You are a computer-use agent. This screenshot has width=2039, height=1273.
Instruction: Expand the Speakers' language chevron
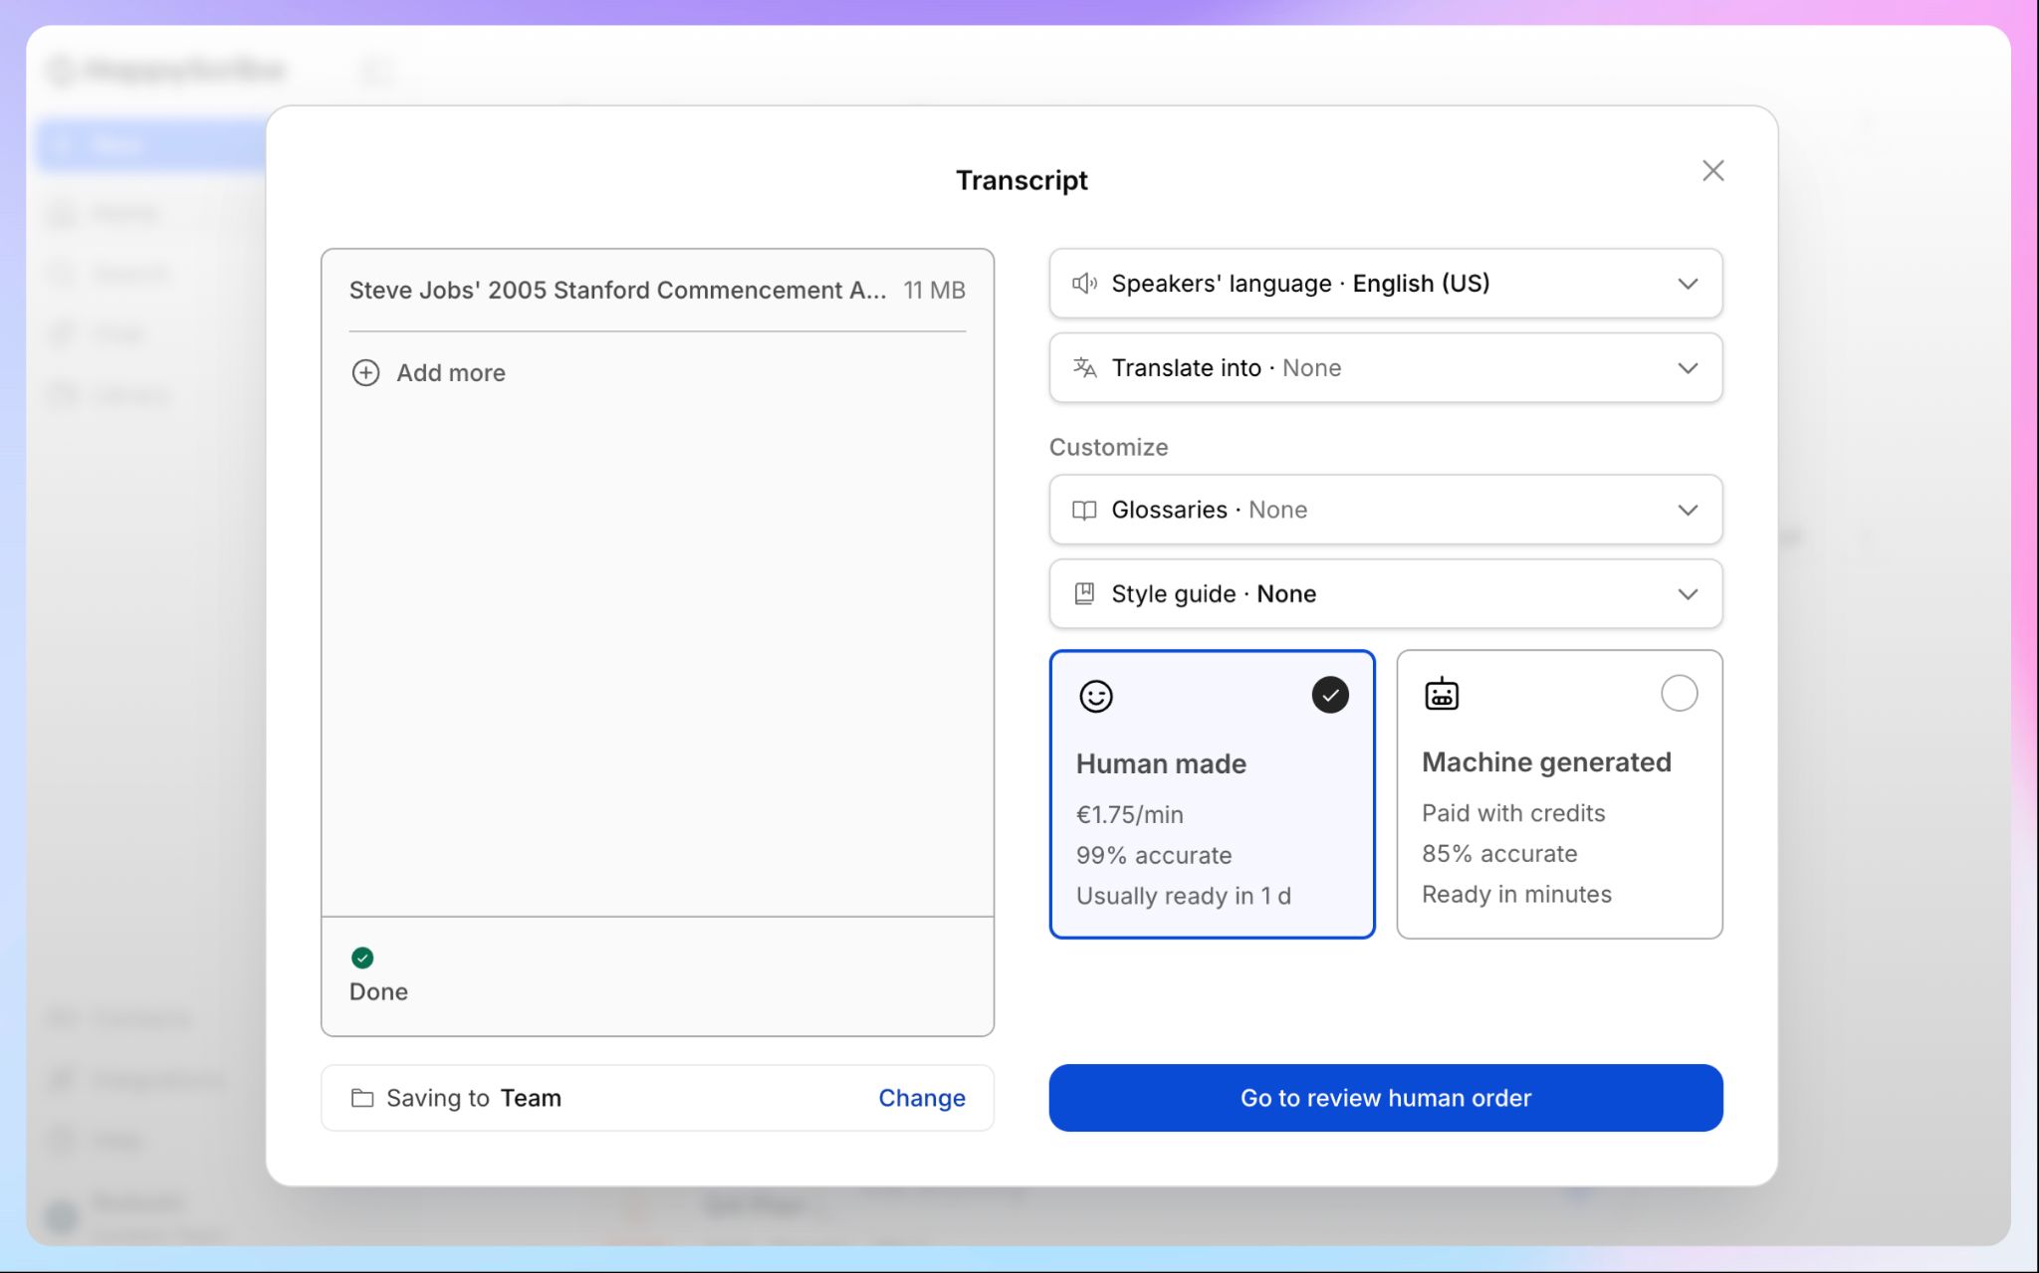(x=1688, y=284)
